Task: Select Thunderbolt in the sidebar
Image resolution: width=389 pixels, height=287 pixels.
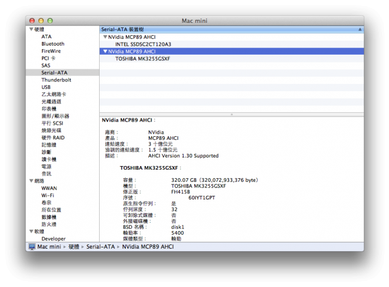Action: [57, 80]
